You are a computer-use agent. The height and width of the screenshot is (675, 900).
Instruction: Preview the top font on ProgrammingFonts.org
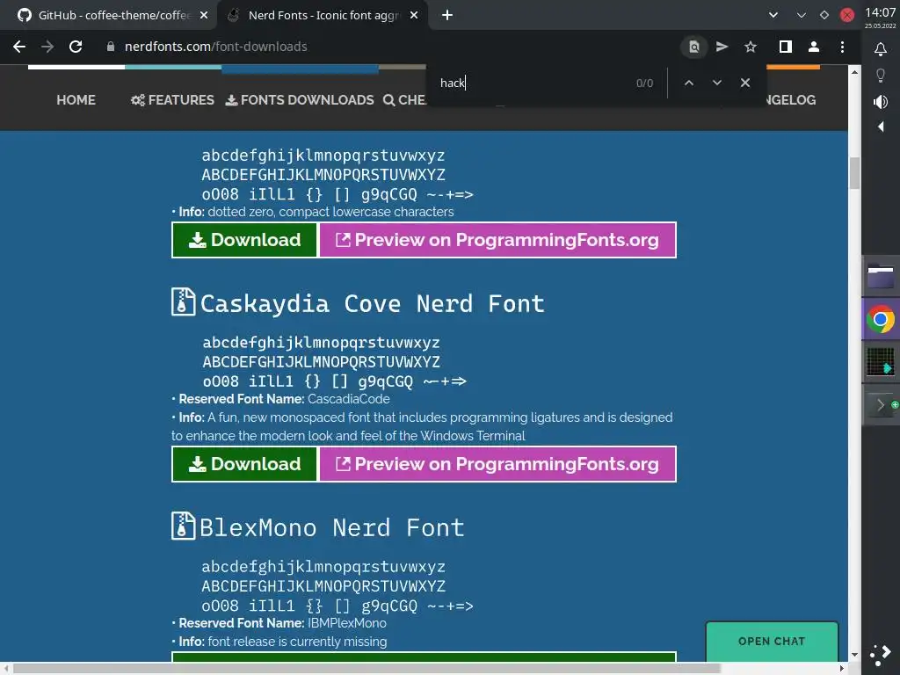[497, 240]
